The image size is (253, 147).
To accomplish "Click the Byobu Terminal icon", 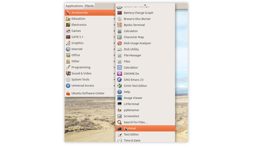I will (x=120, y=25).
